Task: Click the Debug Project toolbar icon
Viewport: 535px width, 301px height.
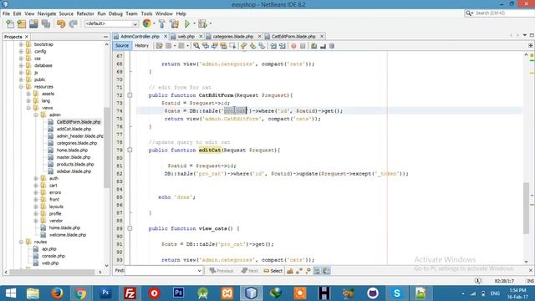Action: [202, 23]
